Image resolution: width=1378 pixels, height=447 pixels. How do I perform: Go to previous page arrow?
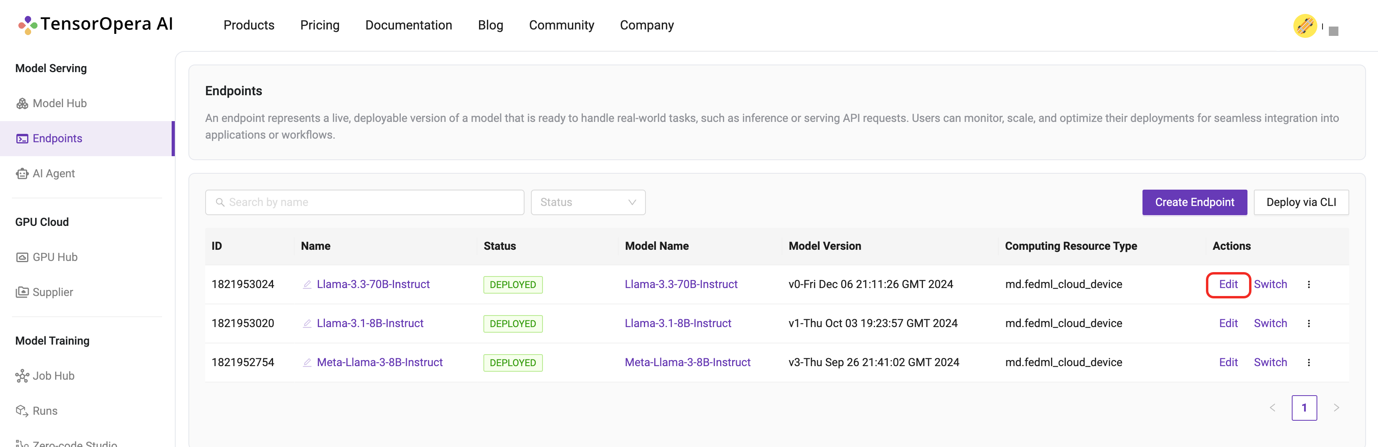[1273, 408]
